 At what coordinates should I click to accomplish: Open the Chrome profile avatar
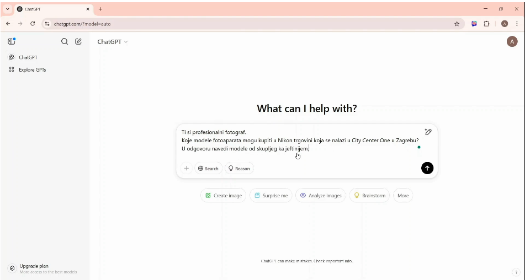pos(505,24)
